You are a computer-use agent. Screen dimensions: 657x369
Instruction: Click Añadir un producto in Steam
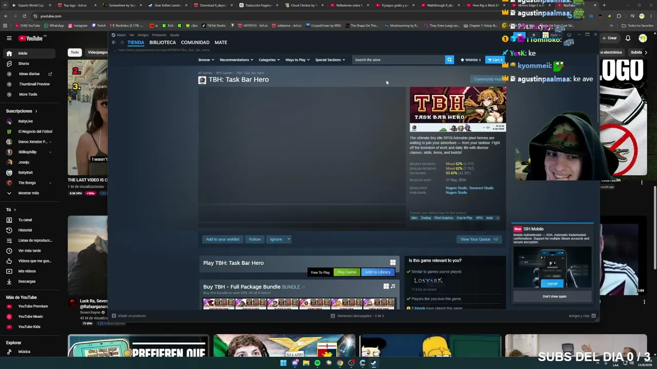[x=129, y=316]
